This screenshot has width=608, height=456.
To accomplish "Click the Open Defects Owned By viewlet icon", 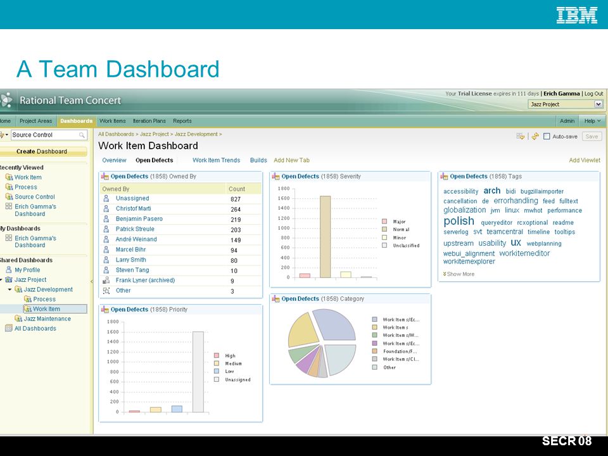I will coord(104,177).
